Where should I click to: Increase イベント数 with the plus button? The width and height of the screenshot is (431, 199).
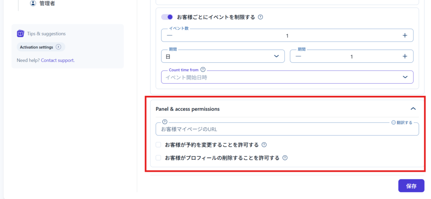404,35
